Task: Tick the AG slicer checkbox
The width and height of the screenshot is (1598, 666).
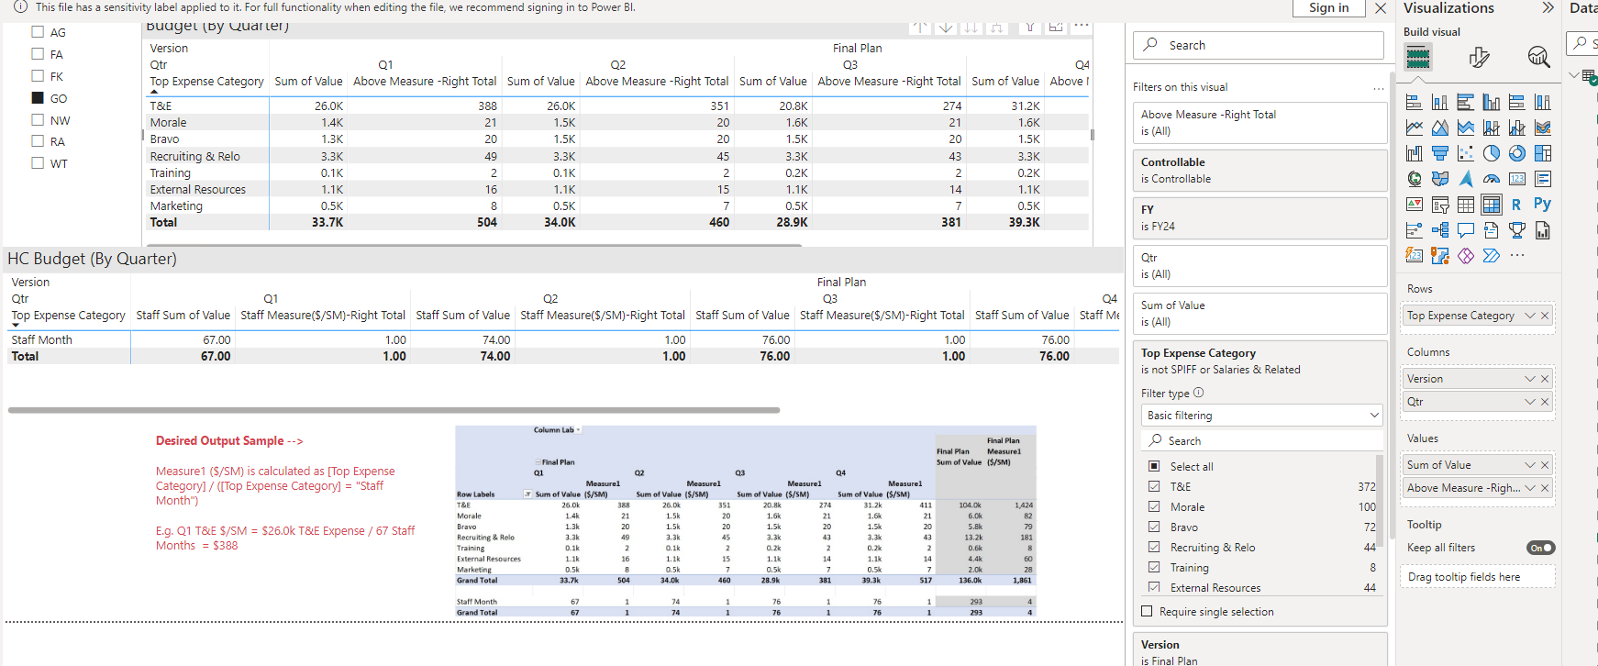Action: (38, 32)
